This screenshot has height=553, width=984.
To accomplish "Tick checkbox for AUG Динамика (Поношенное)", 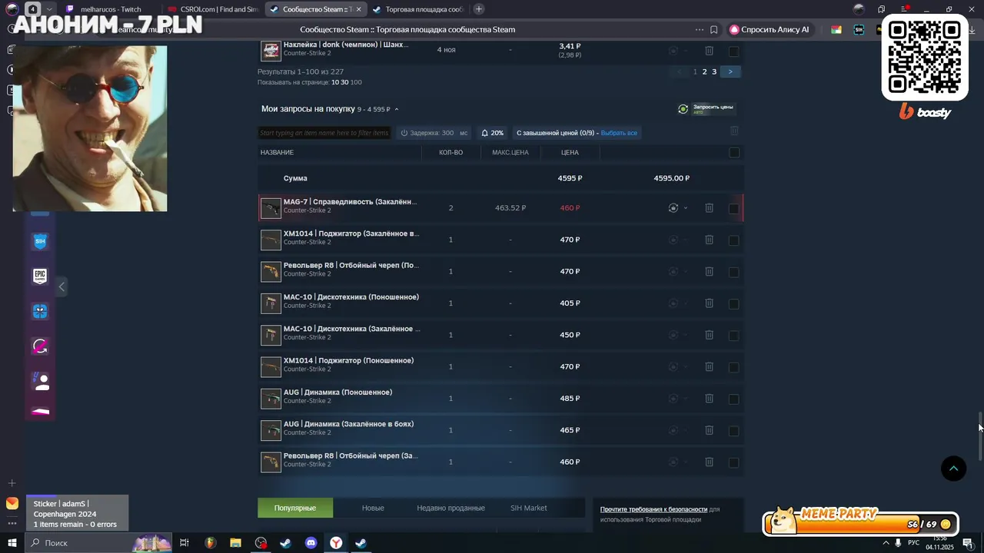I will pos(734,399).
